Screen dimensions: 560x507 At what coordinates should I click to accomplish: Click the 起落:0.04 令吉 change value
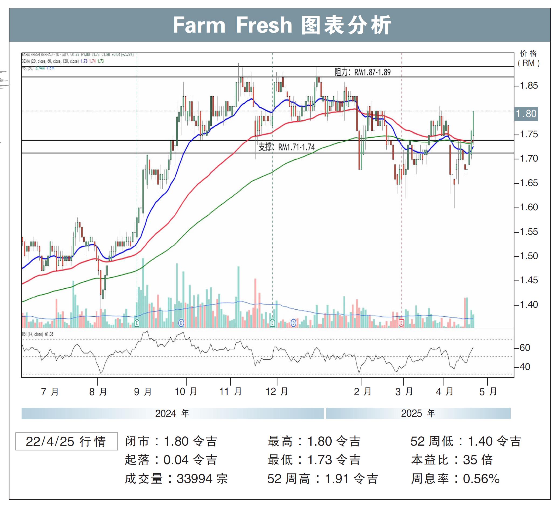tap(171, 460)
